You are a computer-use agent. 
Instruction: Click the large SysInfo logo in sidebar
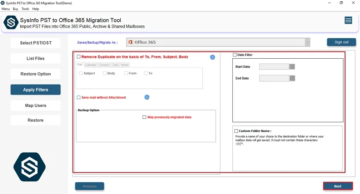point(29,167)
